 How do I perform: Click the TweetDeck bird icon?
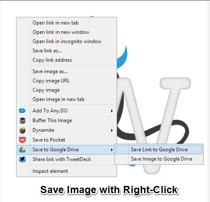point(22,159)
